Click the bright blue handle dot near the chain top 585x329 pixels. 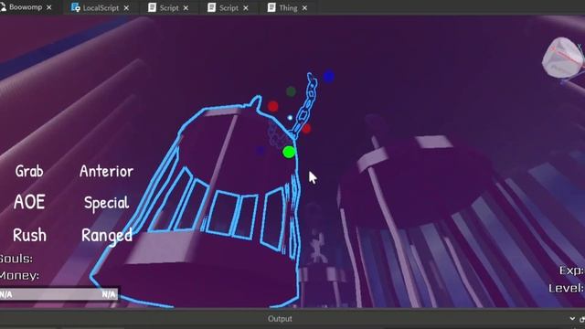pos(329,76)
